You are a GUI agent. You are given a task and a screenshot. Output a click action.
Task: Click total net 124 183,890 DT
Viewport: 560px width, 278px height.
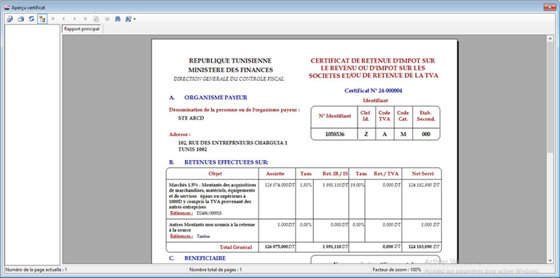425,247
